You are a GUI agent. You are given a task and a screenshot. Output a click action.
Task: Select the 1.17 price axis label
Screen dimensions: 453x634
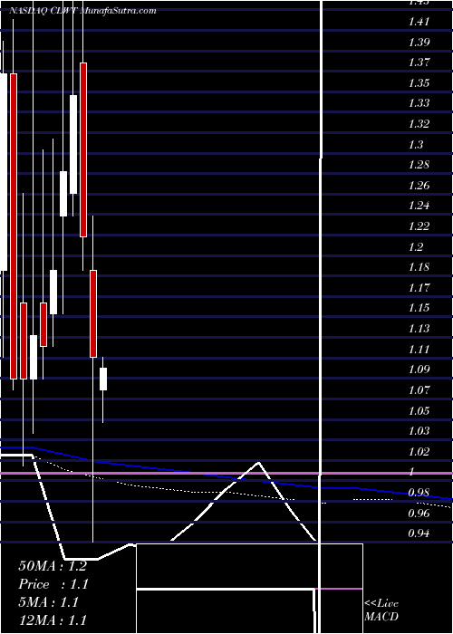point(419,288)
